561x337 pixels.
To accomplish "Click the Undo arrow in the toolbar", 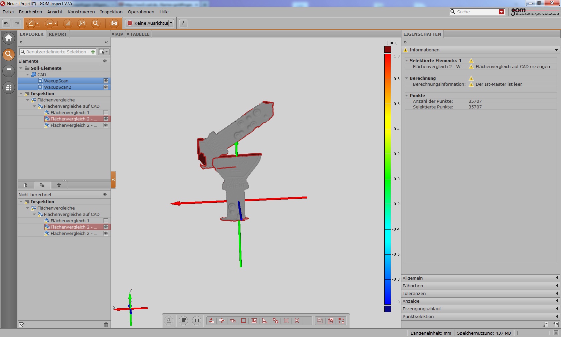I will click(6, 23).
